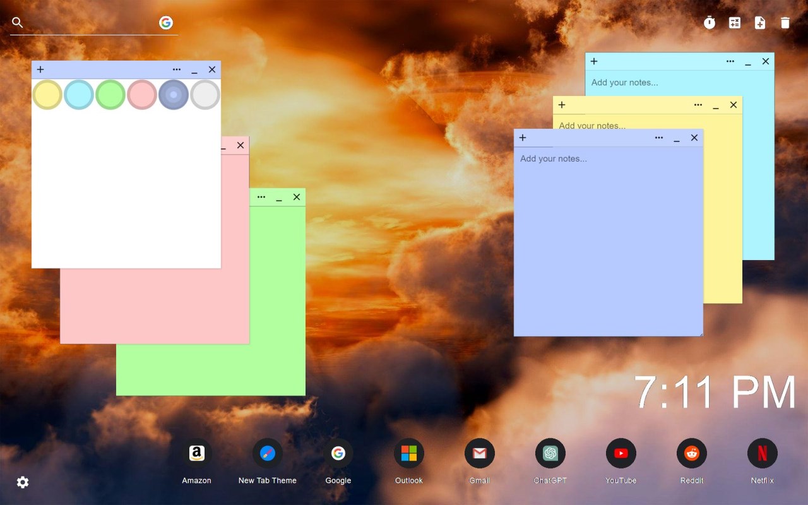Viewport: 808px width, 505px height.
Task: Open the Google shortcut in the bottom row
Action: 338,453
